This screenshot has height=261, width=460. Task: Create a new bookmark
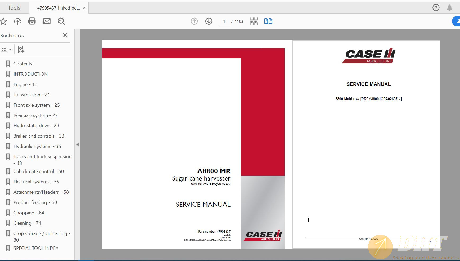[x=21, y=49]
